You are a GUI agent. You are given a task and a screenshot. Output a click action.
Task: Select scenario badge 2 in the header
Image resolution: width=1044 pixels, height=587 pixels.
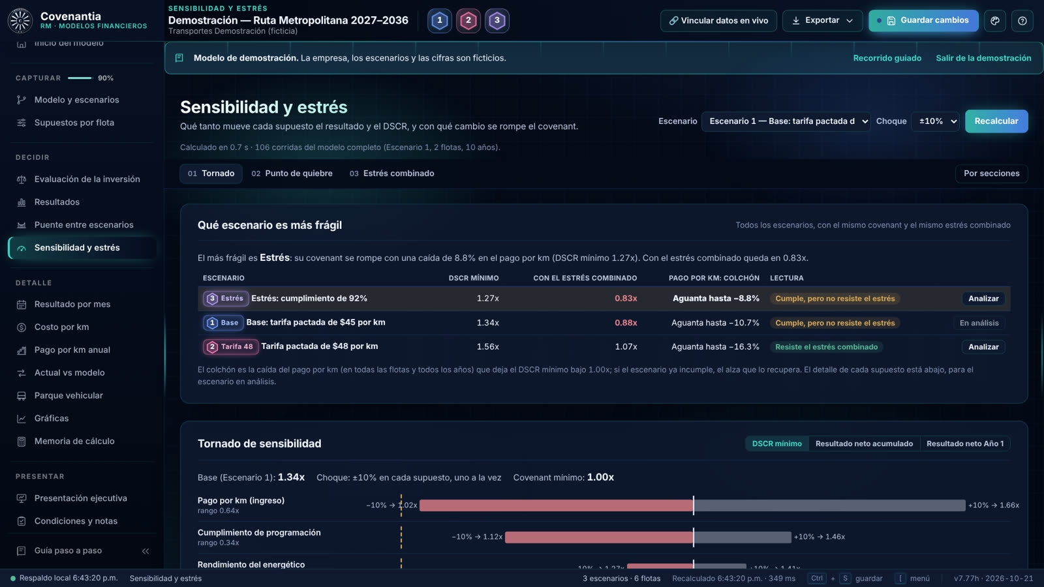468,21
